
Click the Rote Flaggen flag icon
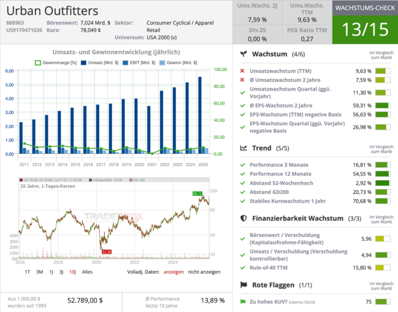244,285
